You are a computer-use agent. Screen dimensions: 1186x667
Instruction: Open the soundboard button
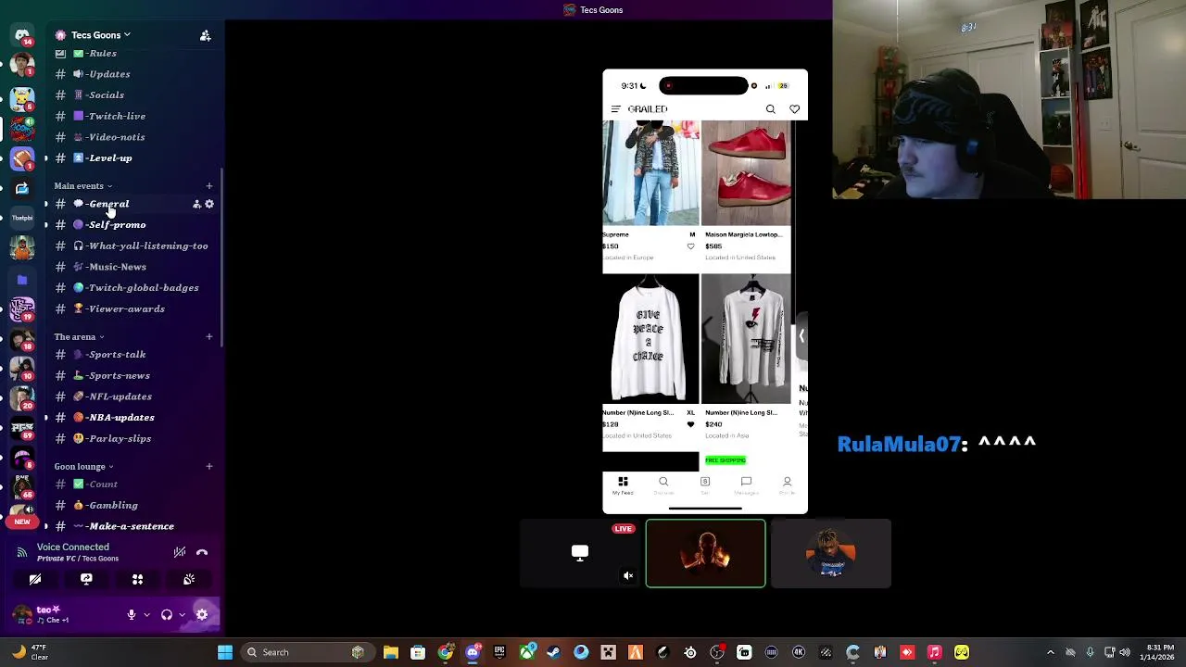tap(189, 579)
